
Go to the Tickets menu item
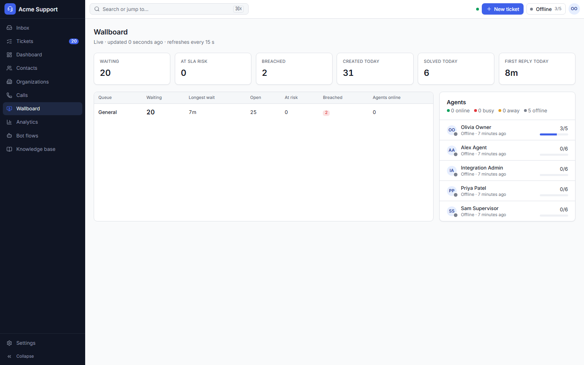coord(43,41)
